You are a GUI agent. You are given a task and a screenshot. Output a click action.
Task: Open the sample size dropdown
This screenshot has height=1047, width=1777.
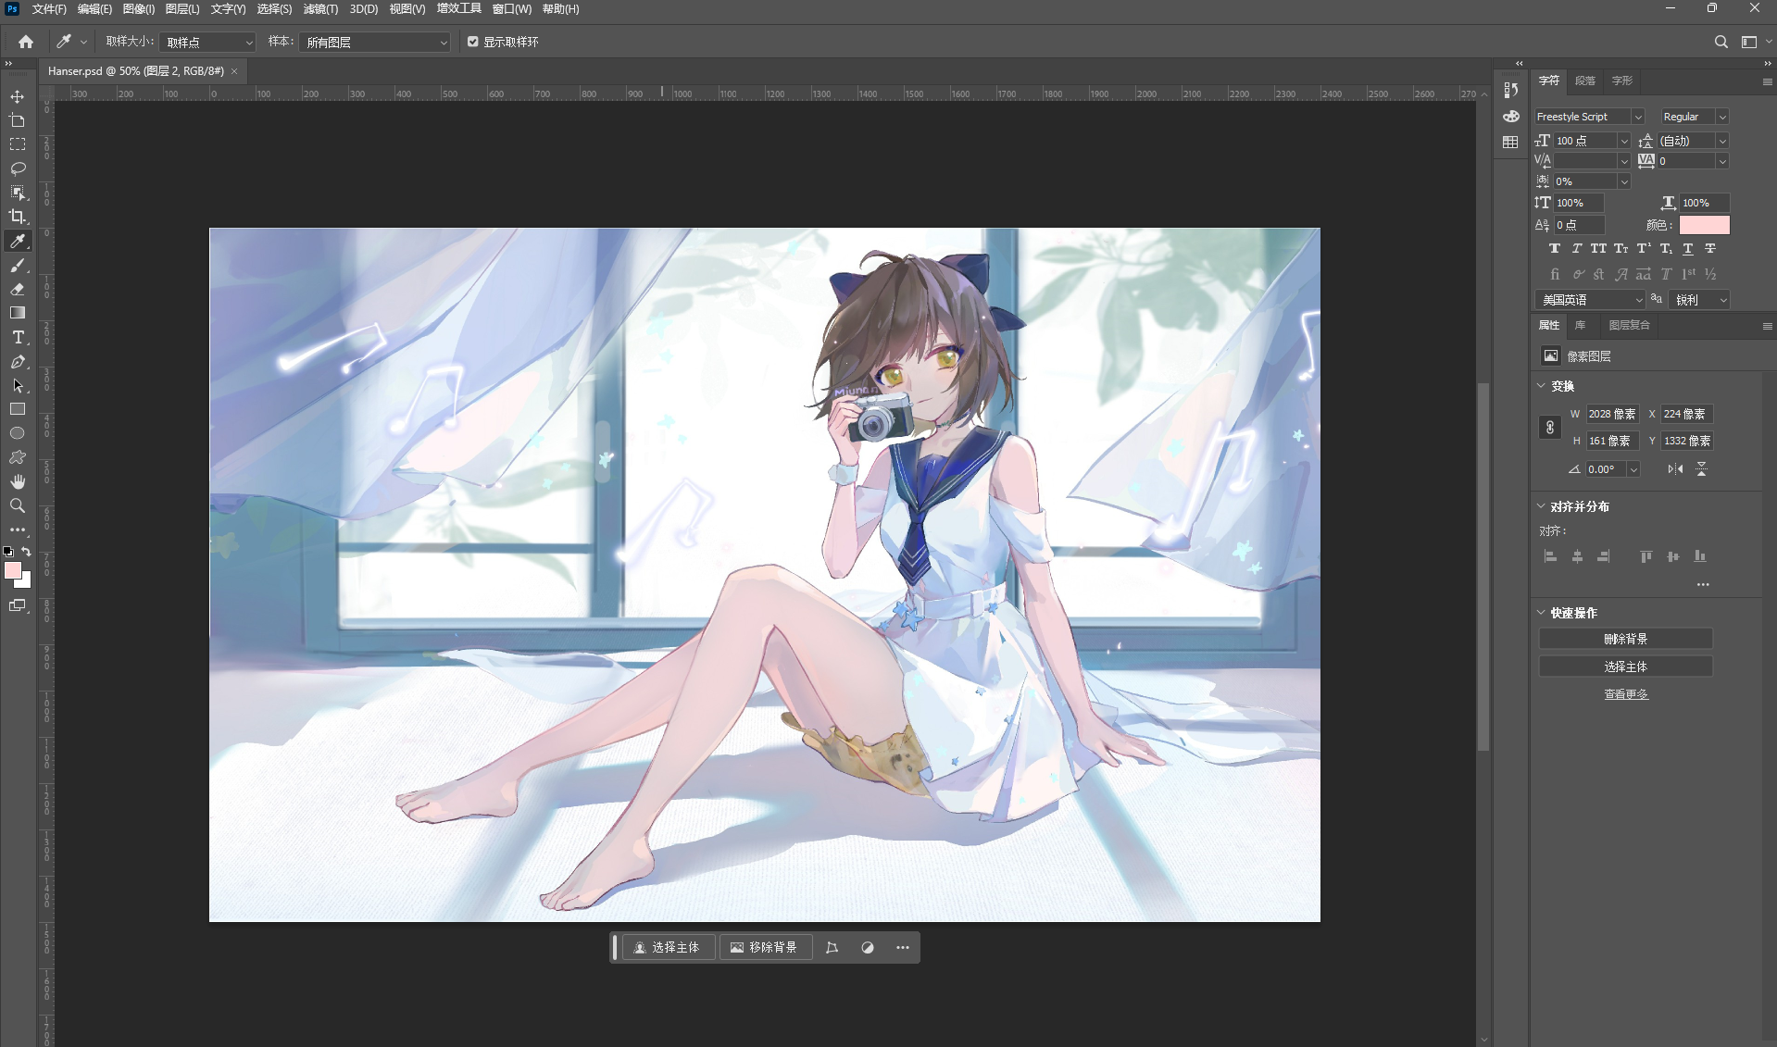[207, 43]
